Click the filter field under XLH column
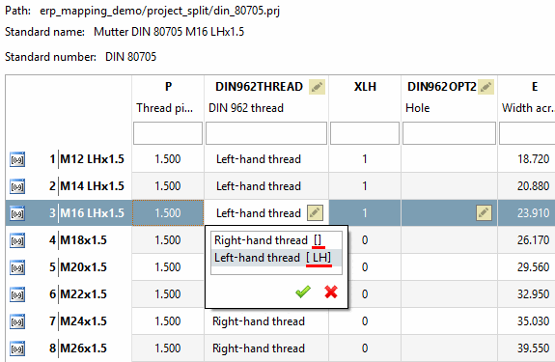The image size is (555, 362). (365, 133)
